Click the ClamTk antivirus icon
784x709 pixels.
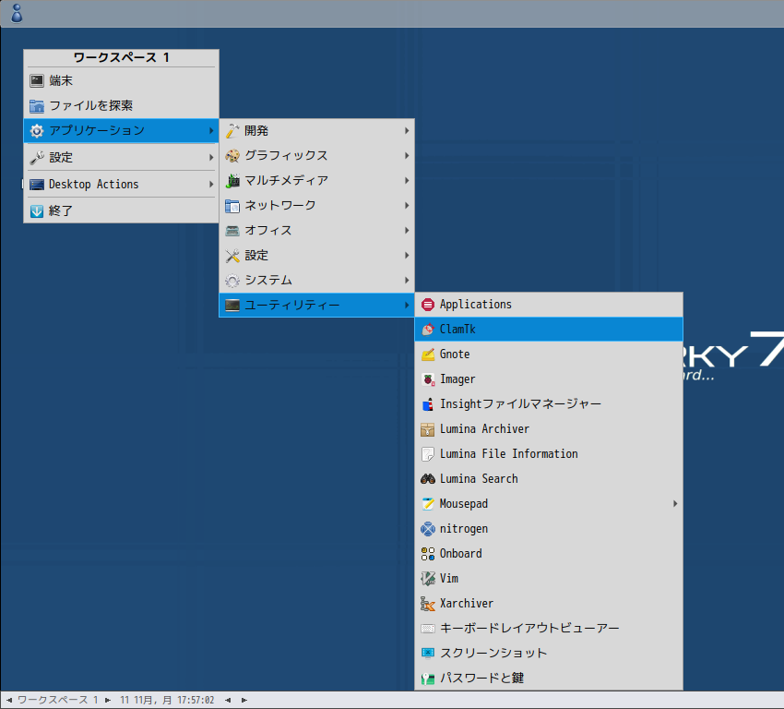[x=427, y=330]
